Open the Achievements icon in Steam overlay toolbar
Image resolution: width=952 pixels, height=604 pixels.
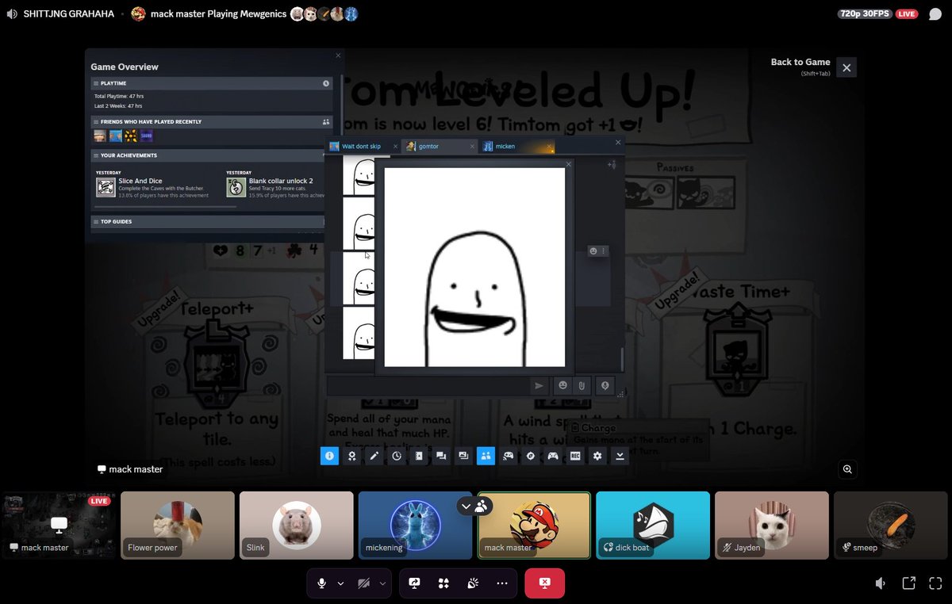pos(351,456)
